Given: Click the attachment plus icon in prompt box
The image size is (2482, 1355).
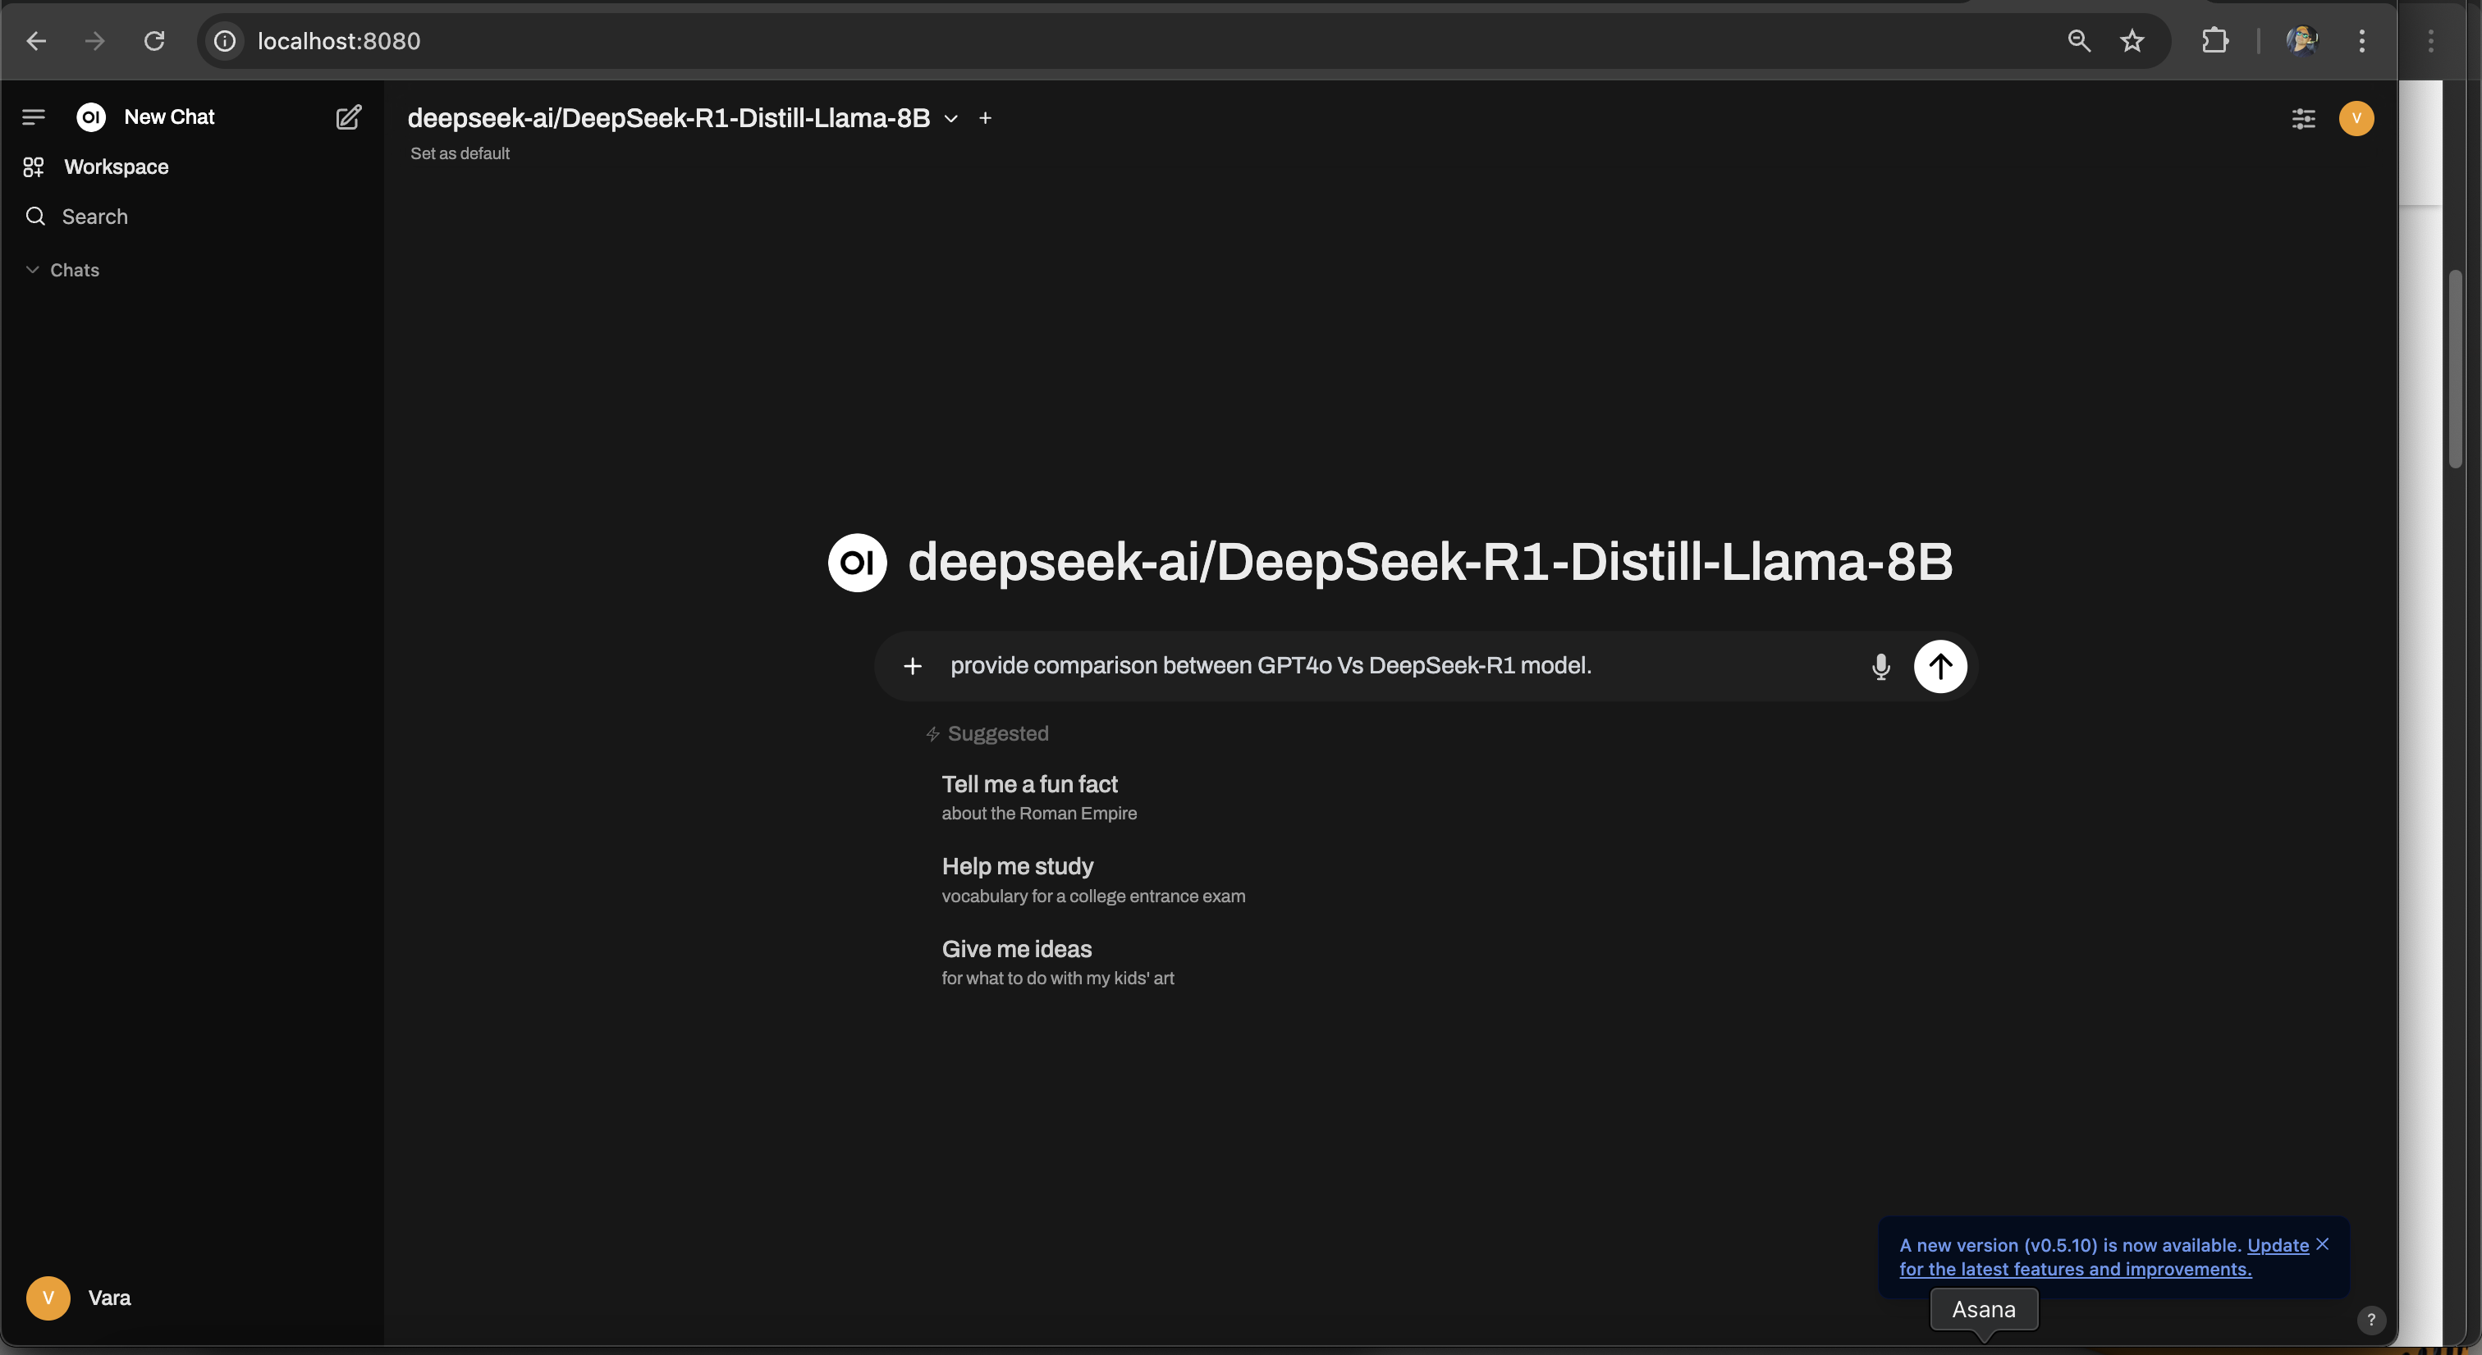Looking at the screenshot, I should pyautogui.click(x=913, y=665).
